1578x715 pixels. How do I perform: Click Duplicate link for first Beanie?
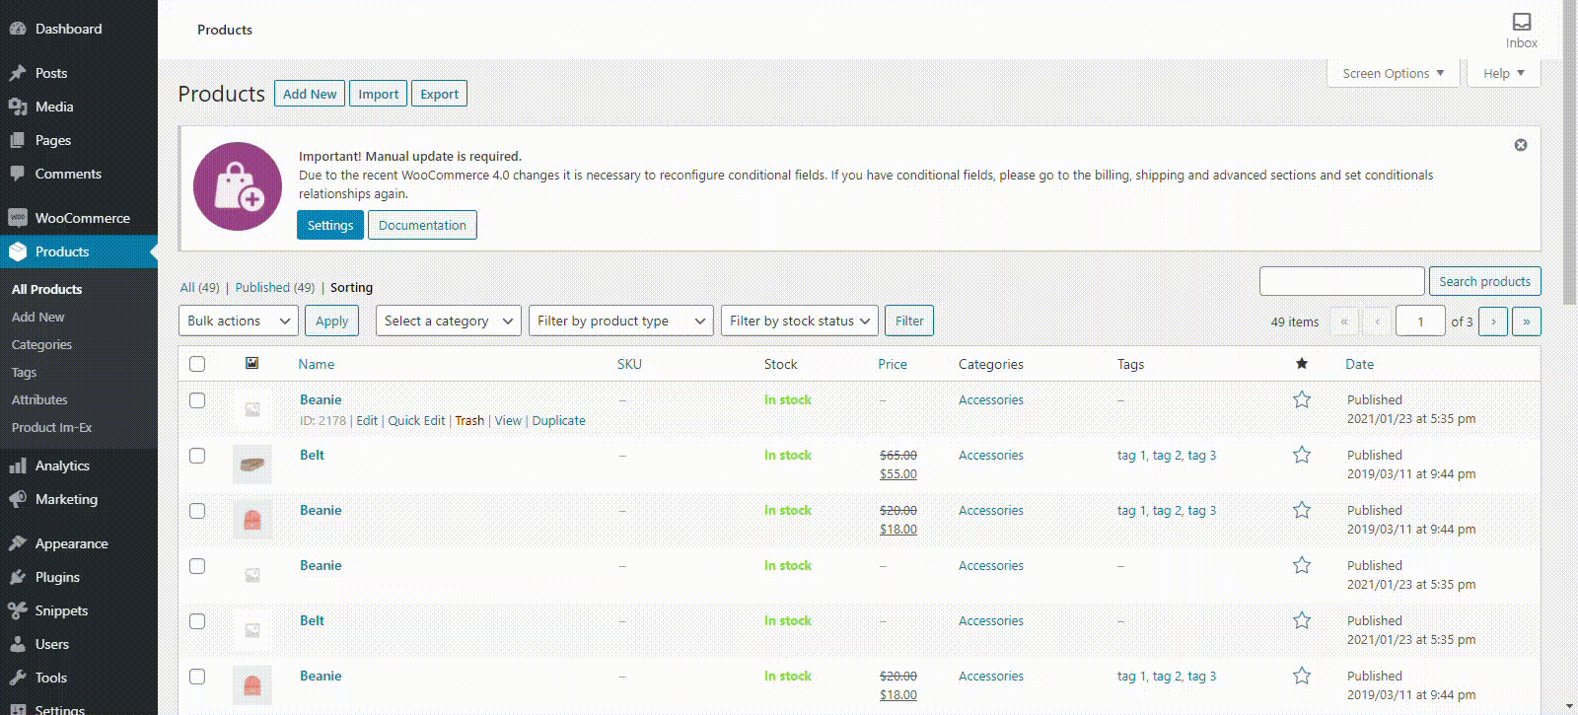click(558, 420)
